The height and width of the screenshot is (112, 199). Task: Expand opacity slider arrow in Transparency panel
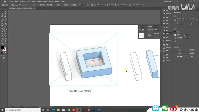tap(160, 30)
